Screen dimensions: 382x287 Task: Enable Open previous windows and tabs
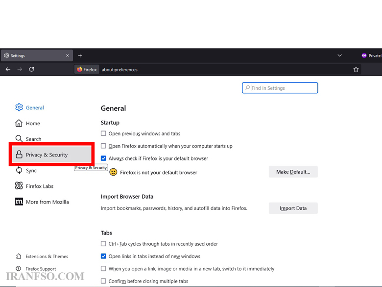click(x=103, y=133)
